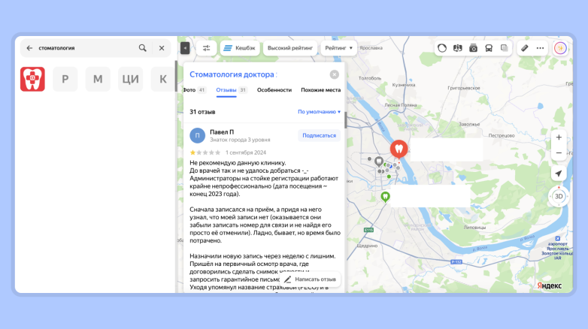The height and width of the screenshot is (329, 588).
Task: Show panoramas and photos layer
Action: [473, 48]
